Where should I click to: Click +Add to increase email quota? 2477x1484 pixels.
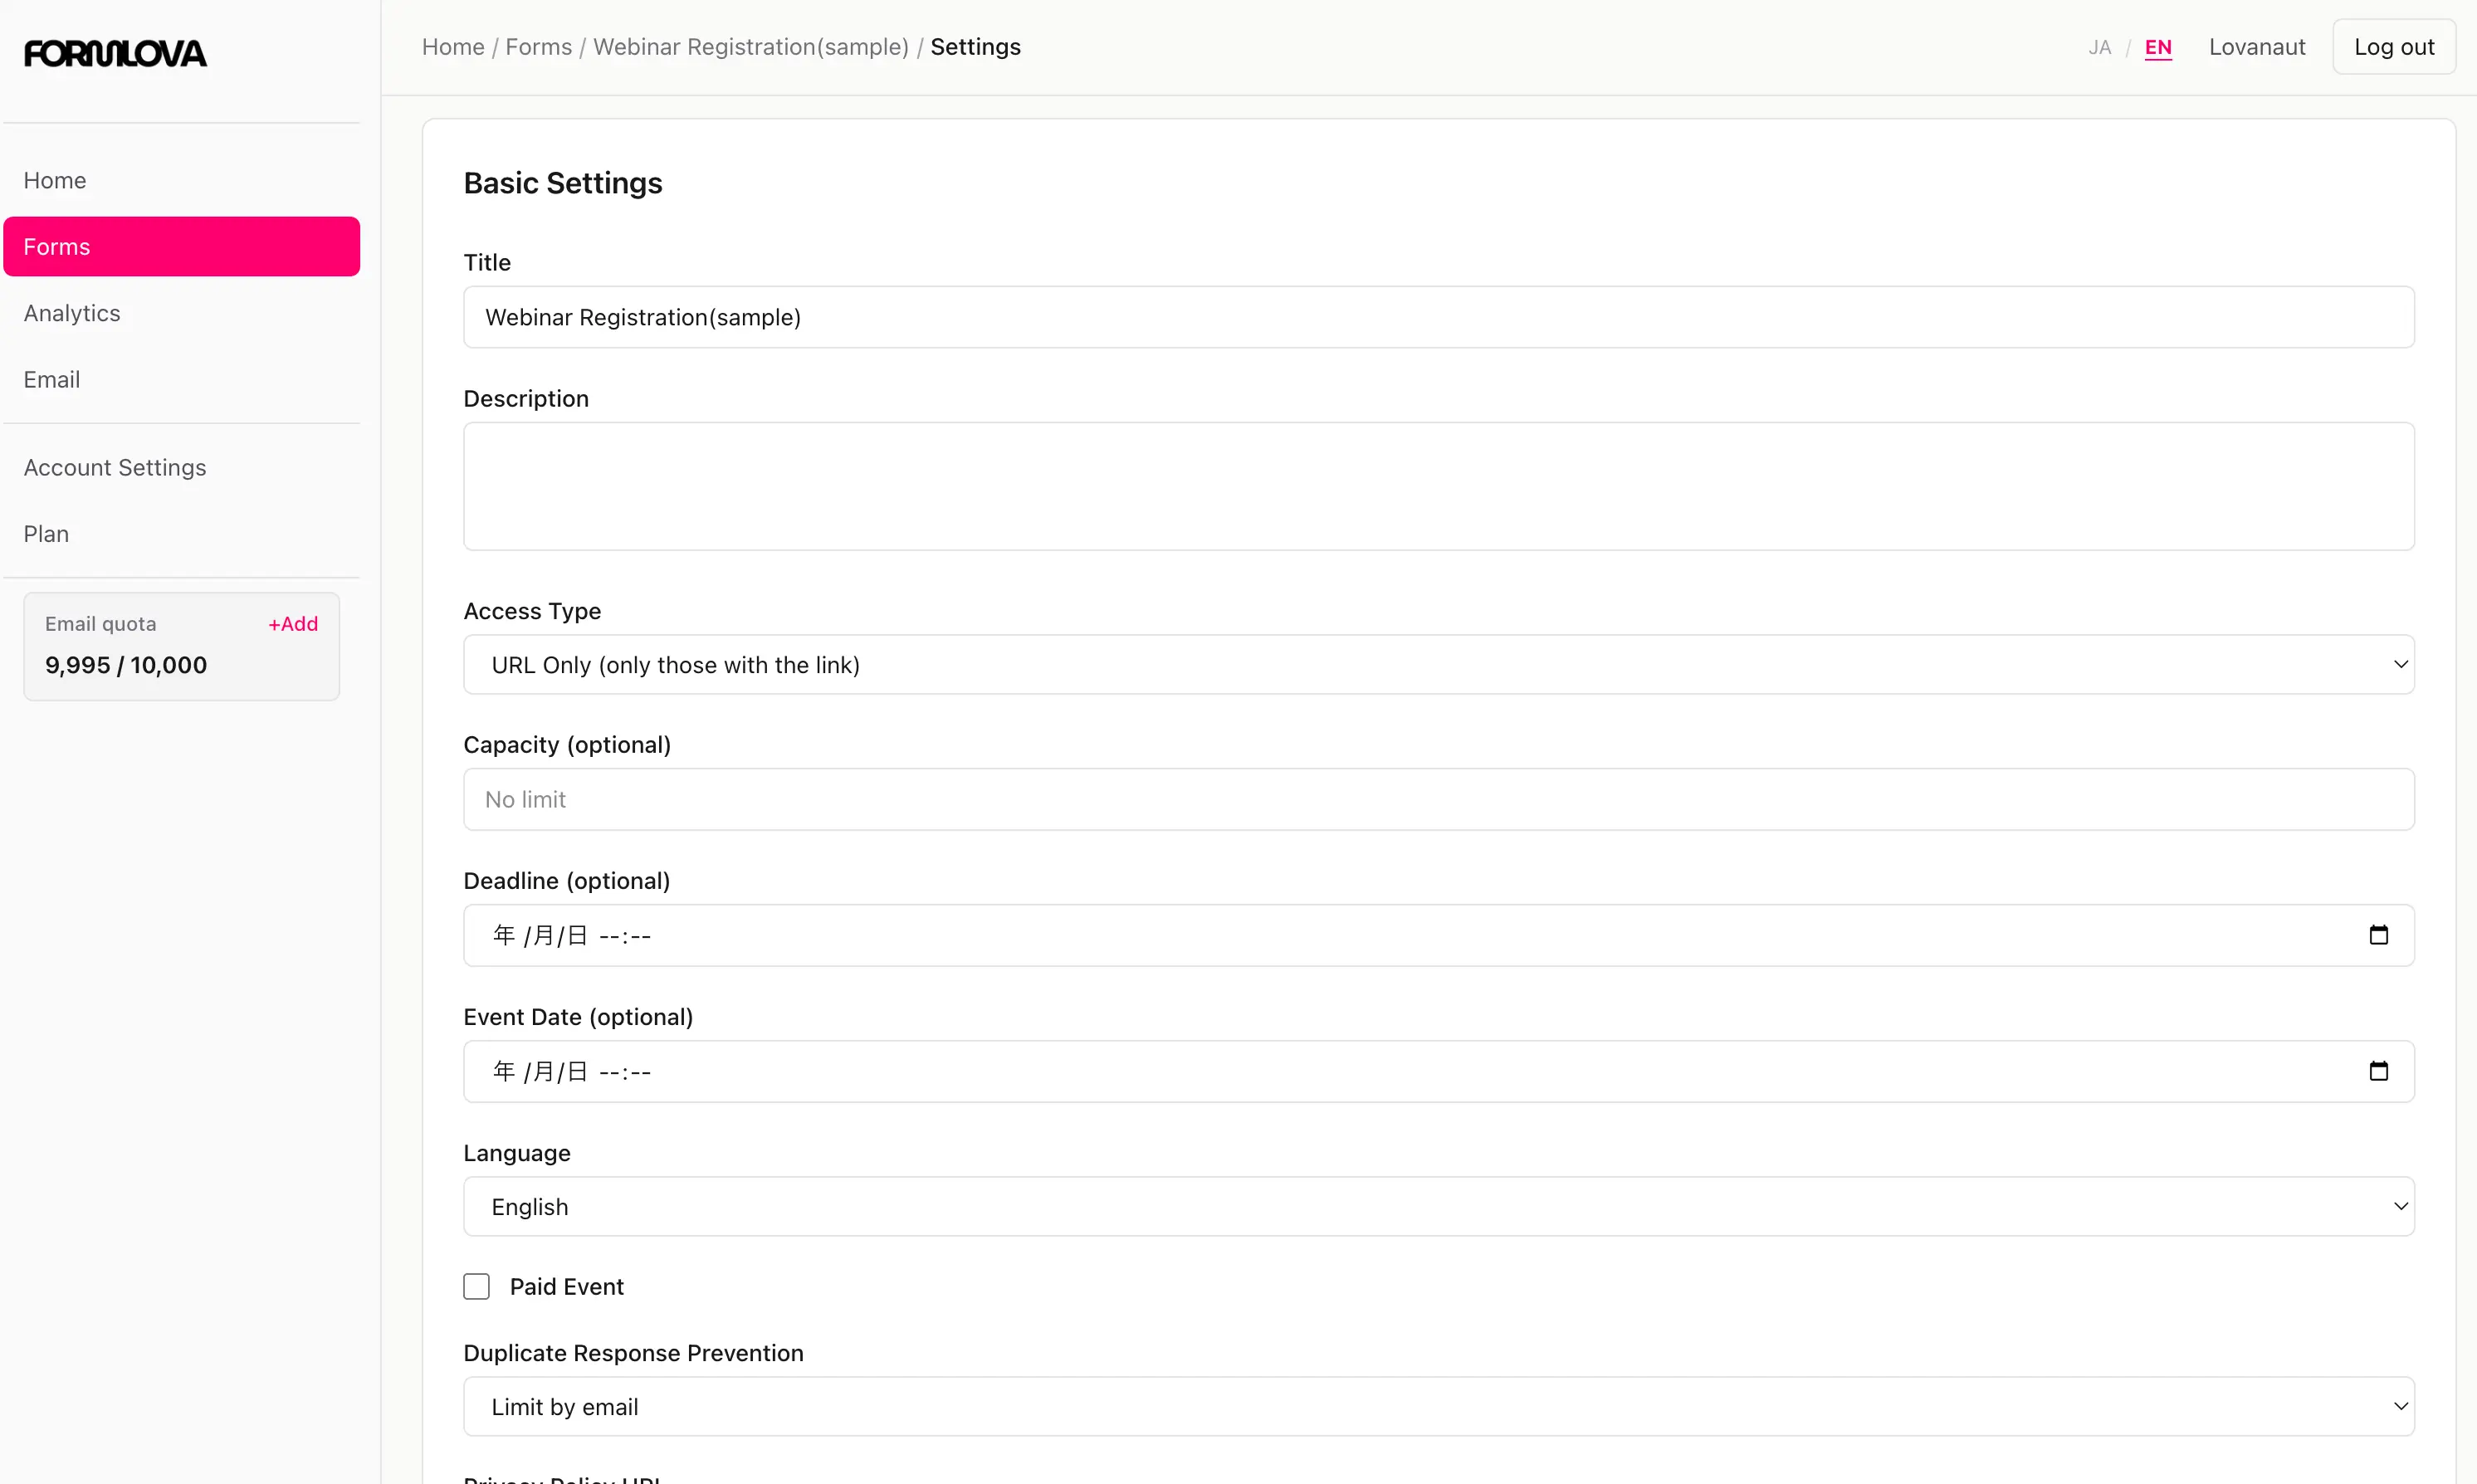pyautogui.click(x=292, y=623)
